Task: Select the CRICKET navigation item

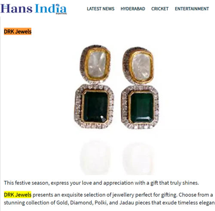Action: 160,9
